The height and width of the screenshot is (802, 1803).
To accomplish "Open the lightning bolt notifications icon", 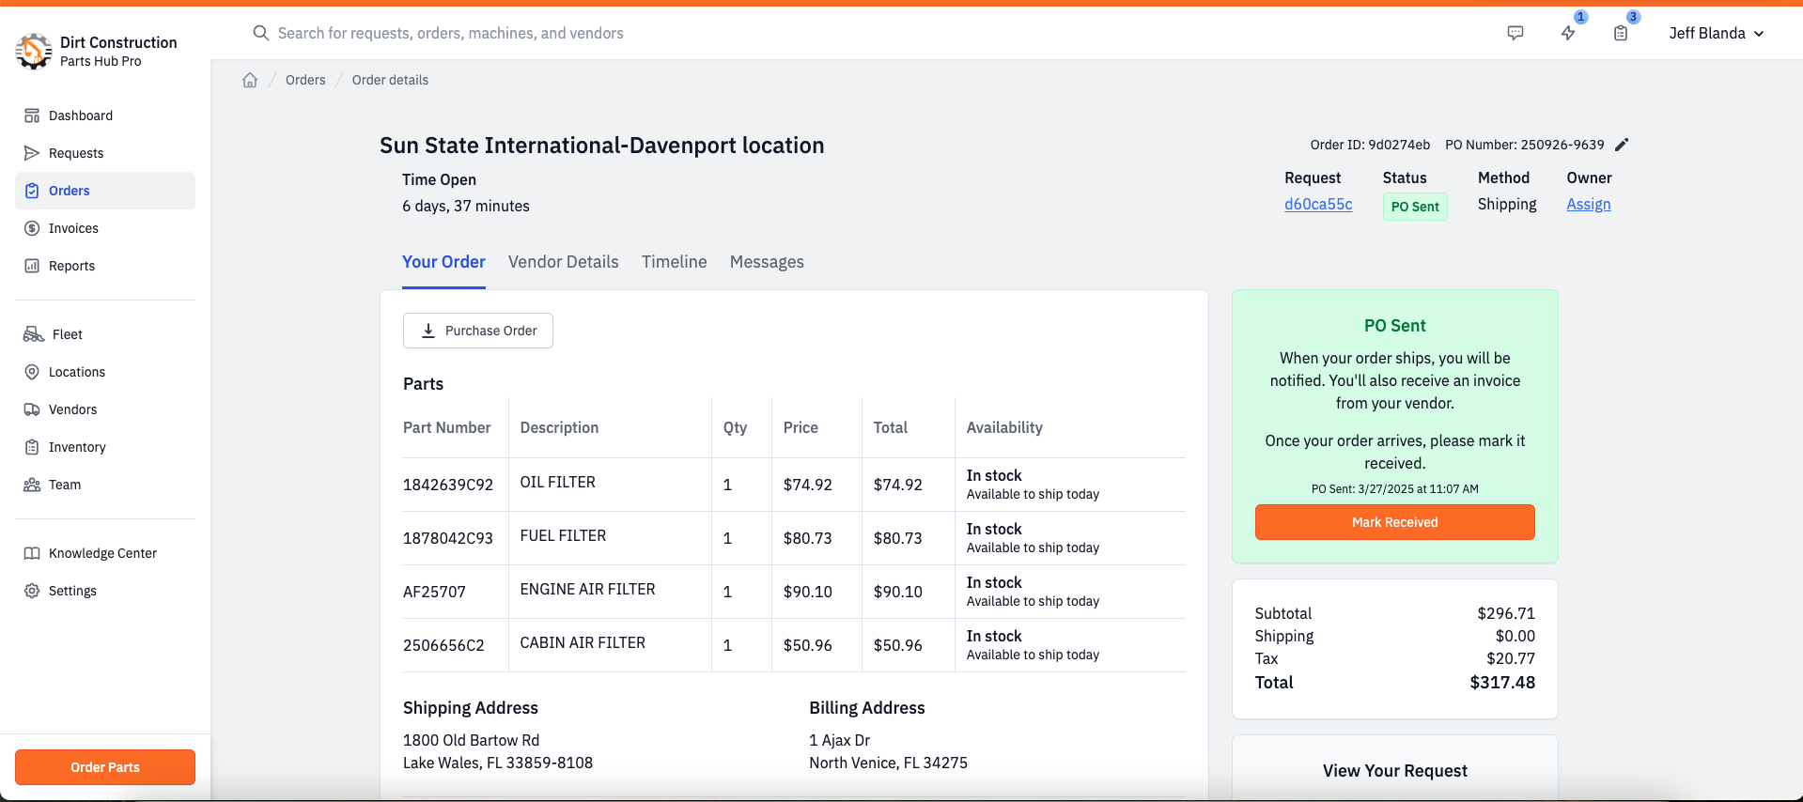I will click(x=1568, y=33).
